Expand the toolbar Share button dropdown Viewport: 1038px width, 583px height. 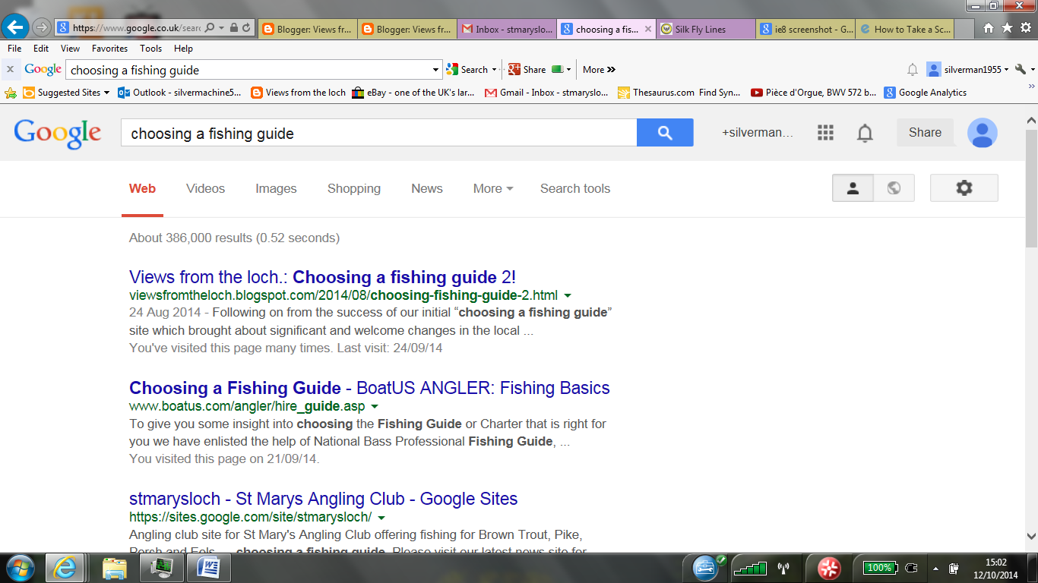tap(568, 70)
